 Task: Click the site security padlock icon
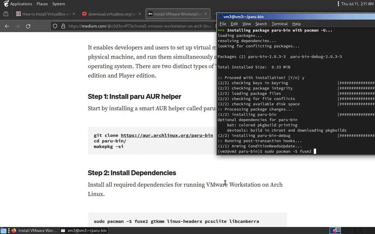point(63,26)
